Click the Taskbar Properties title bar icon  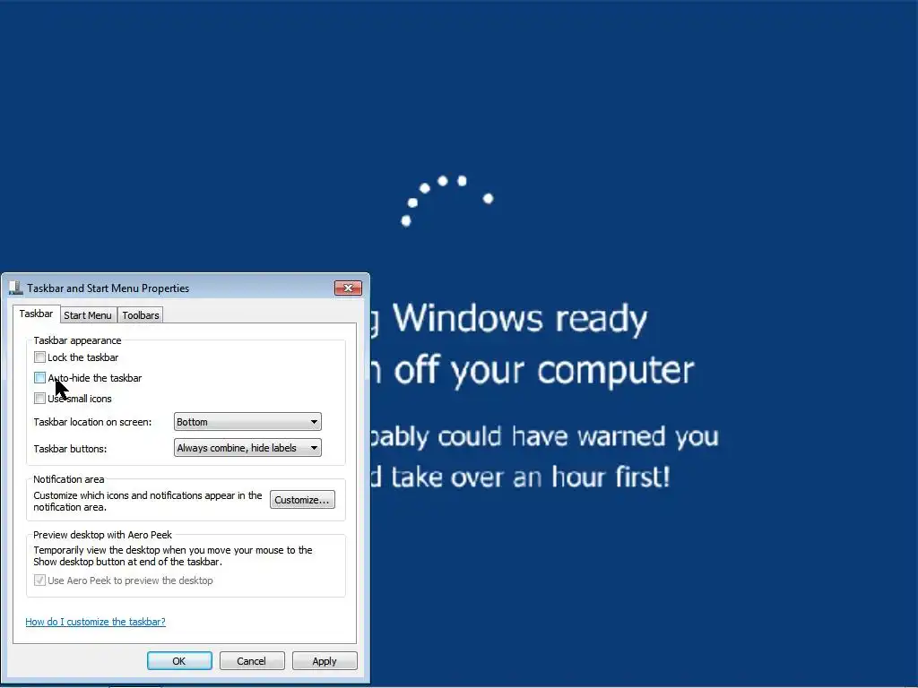point(16,288)
